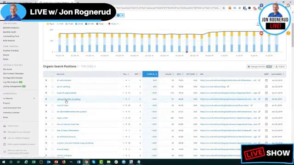
Task: Open Firefox from the taskbar
Action: (63, 162)
